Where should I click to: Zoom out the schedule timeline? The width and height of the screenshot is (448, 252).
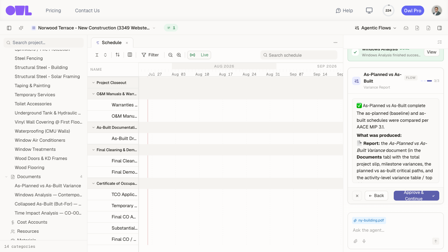(170, 55)
